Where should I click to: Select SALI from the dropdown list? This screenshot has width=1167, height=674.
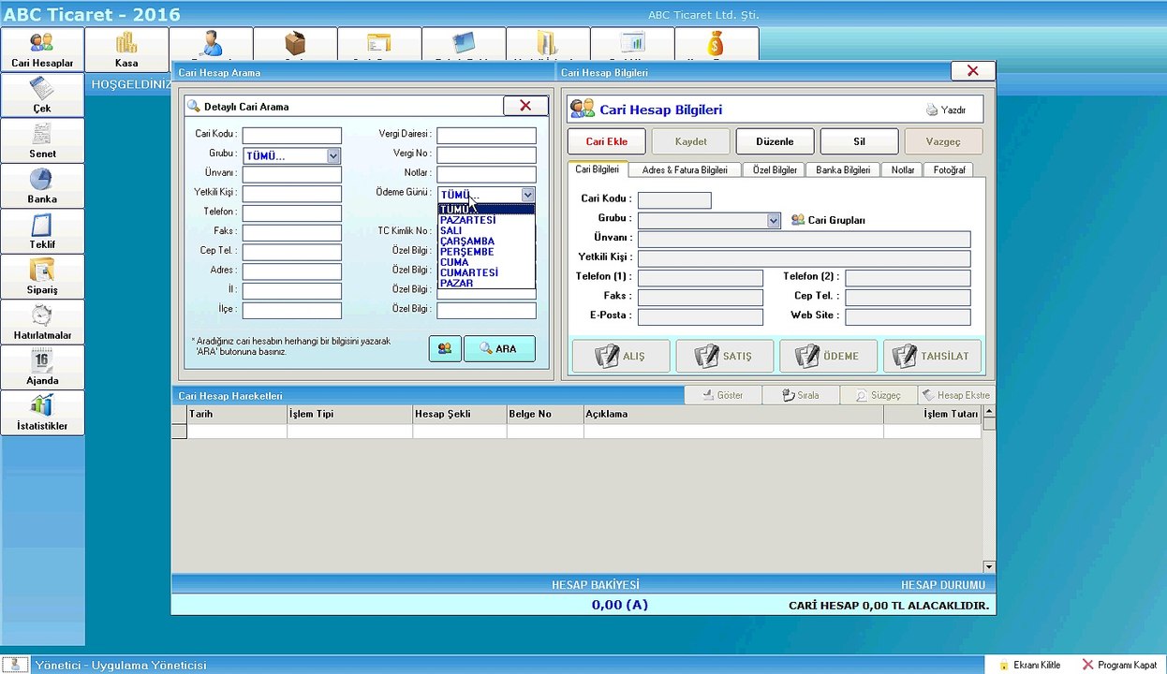[486, 230]
